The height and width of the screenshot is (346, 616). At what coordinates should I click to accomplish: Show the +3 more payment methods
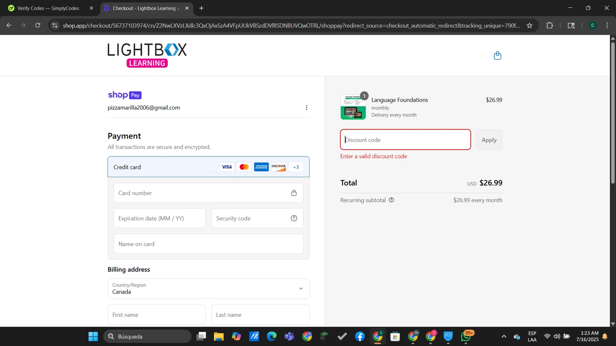coord(296,167)
